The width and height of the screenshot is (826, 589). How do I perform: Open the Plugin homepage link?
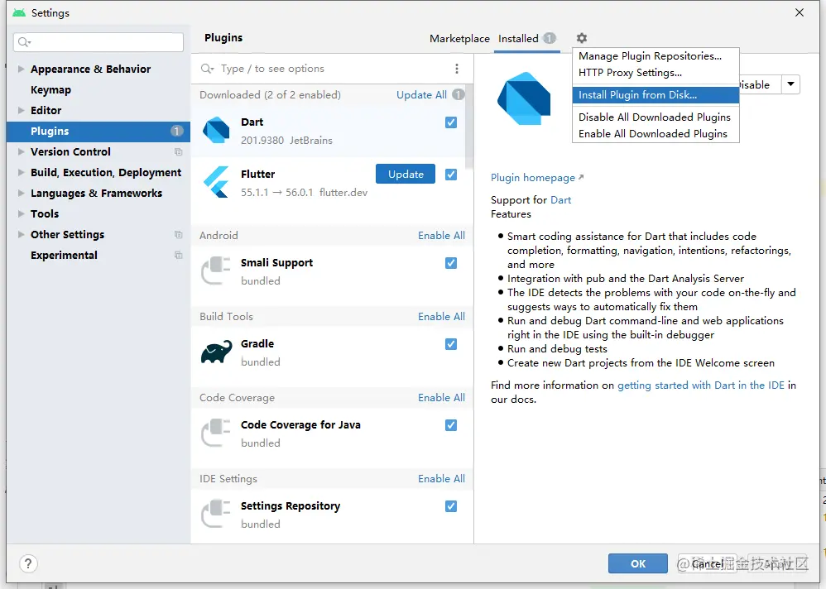[537, 178]
